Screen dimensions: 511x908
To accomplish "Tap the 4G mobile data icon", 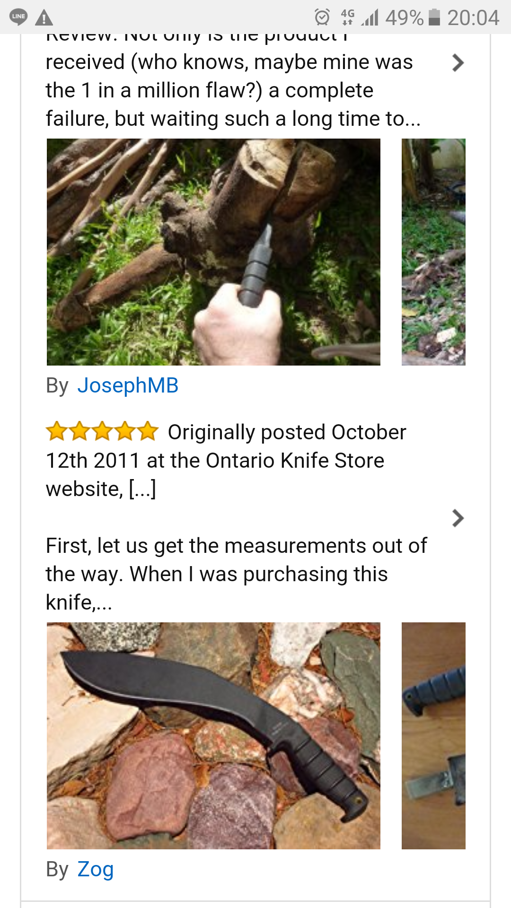I will tap(347, 17).
